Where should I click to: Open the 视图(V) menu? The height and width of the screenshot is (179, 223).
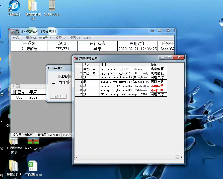pos(75,38)
